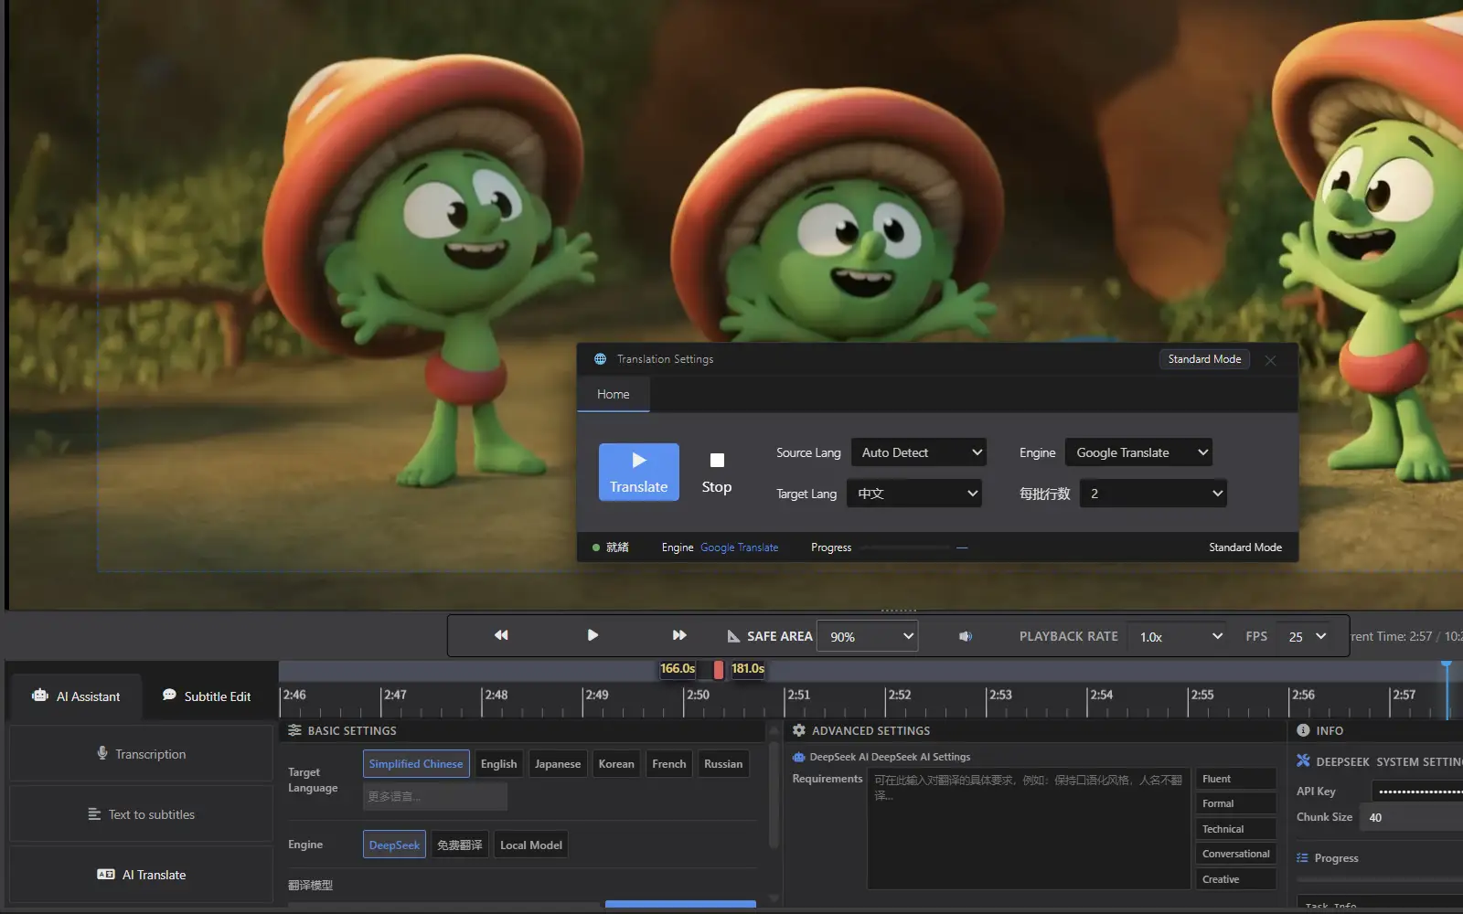Open the Target Lang 中文 dropdown

tap(914, 494)
